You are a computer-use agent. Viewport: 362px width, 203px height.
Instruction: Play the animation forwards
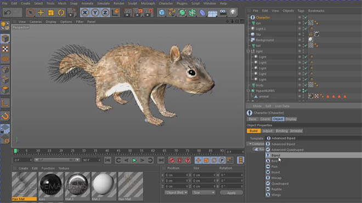pos(134,160)
